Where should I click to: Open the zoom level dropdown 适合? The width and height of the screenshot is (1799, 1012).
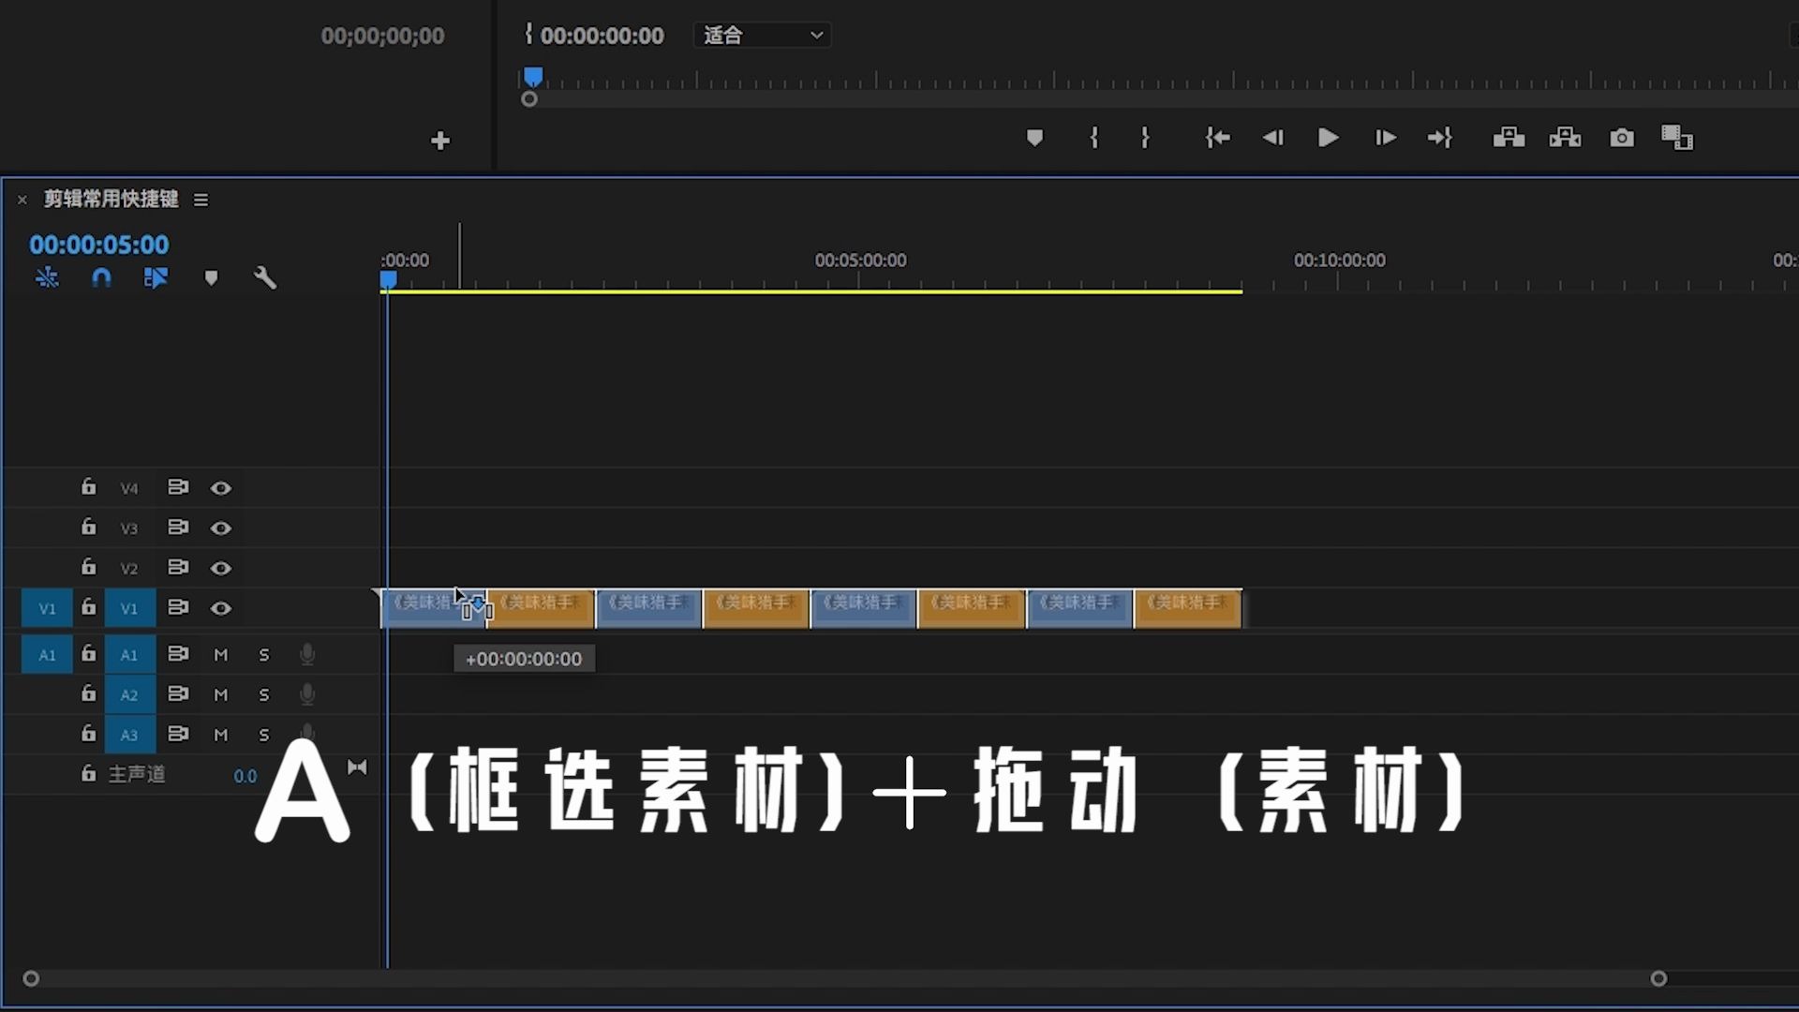pyautogui.click(x=763, y=36)
